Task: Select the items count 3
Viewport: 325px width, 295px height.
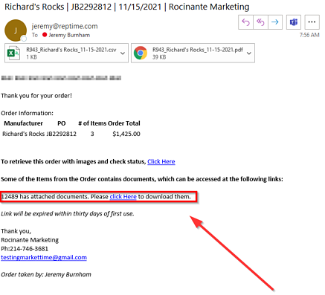Action: point(92,134)
